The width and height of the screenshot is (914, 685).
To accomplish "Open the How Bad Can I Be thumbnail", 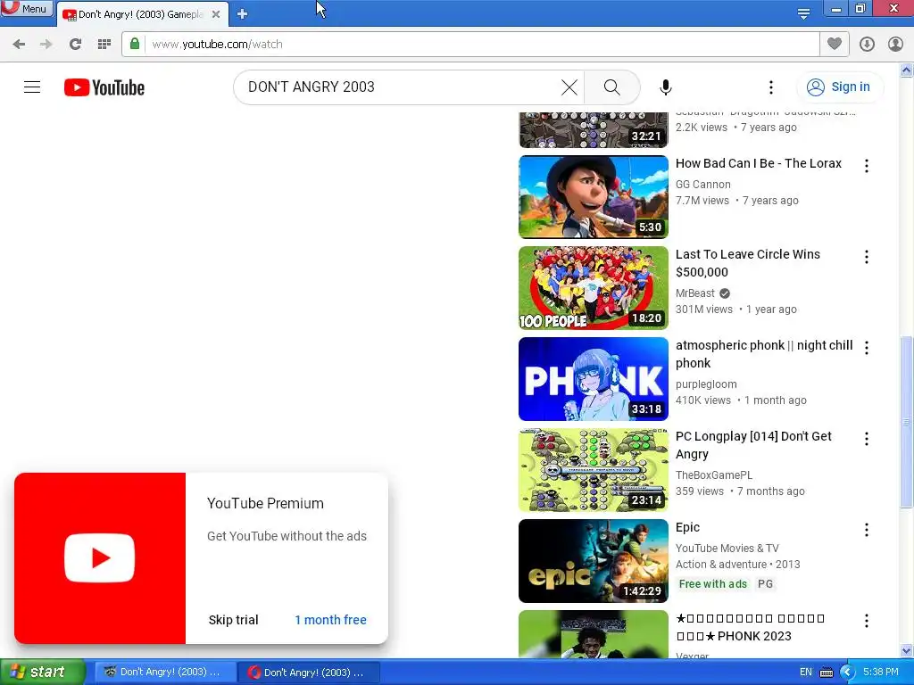I will [594, 197].
